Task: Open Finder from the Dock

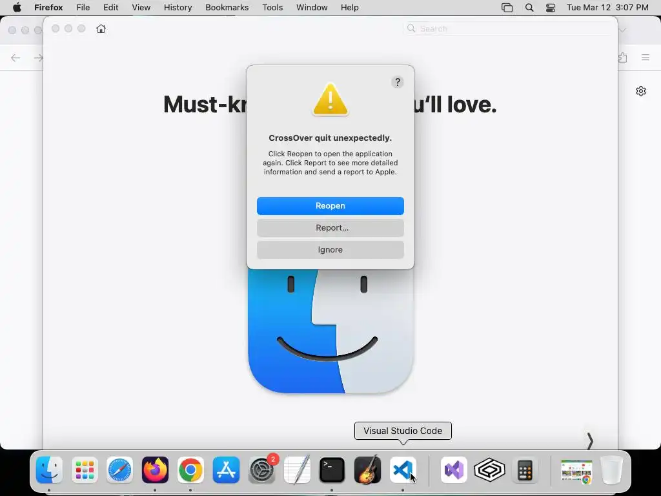Action: point(49,470)
